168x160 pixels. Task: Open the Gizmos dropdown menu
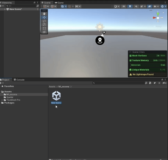pos(165,6)
